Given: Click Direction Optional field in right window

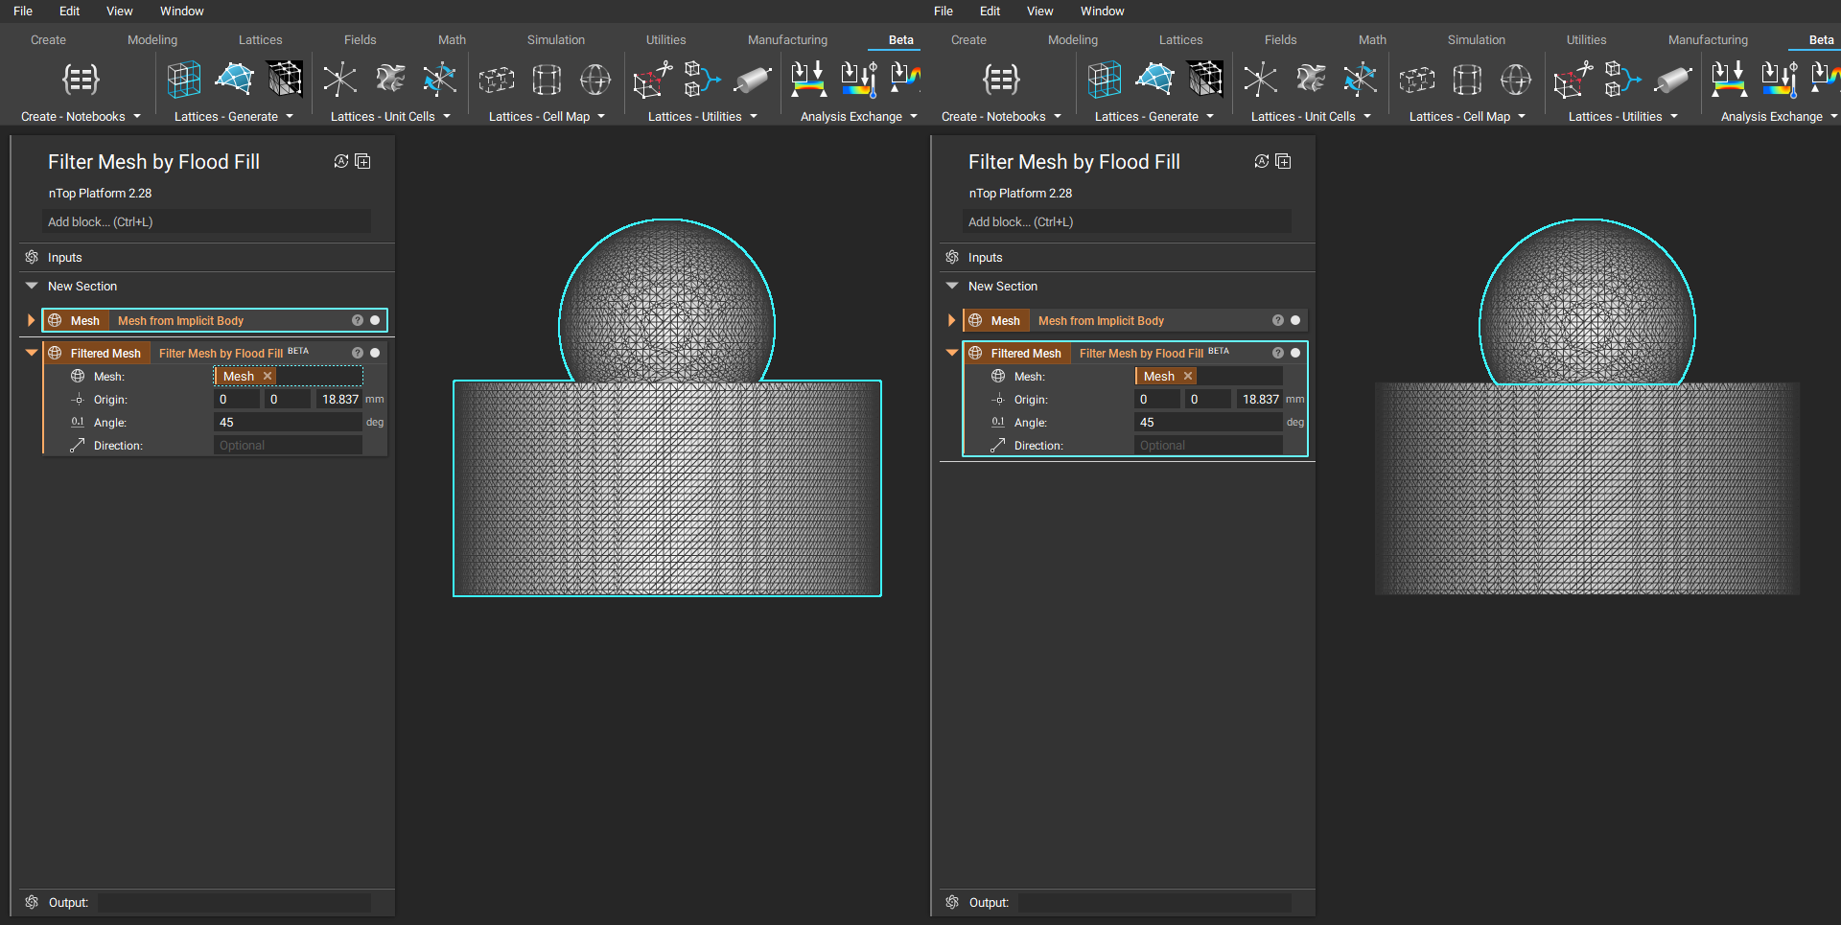Looking at the screenshot, I should pyautogui.click(x=1208, y=446).
